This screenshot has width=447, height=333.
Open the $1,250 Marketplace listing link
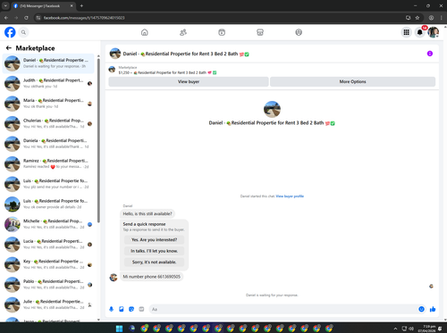coord(167,72)
